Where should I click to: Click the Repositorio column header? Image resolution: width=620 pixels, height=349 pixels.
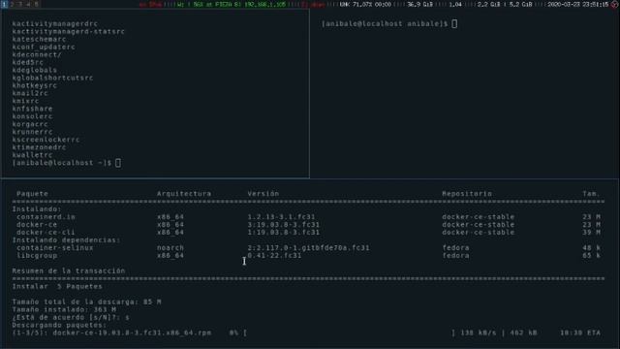pyautogui.click(x=467, y=194)
